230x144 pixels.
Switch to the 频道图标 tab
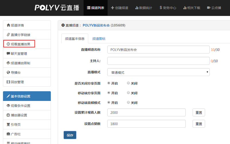point(99,39)
